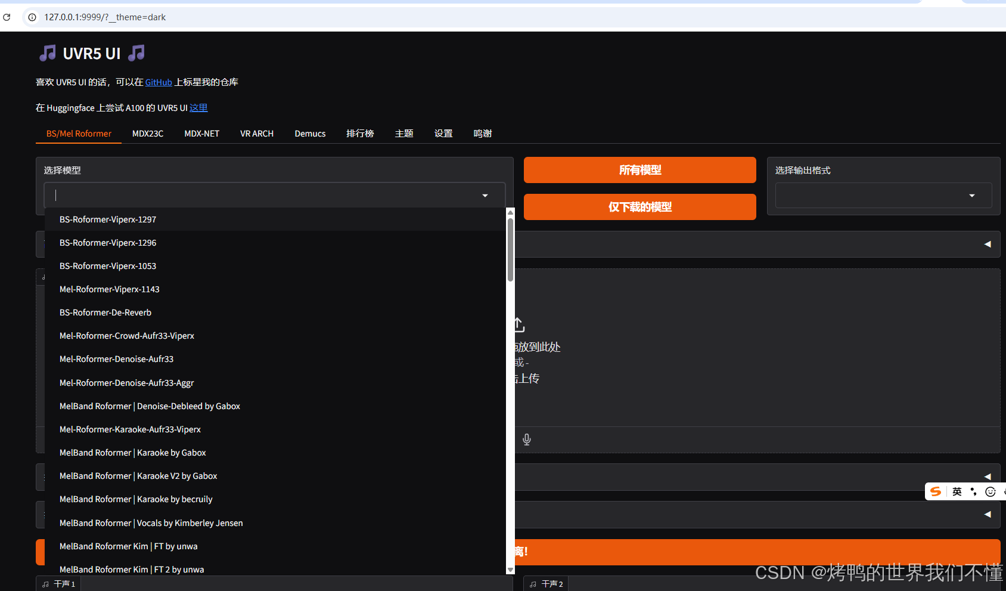Click the browser reload icon

click(x=7, y=17)
